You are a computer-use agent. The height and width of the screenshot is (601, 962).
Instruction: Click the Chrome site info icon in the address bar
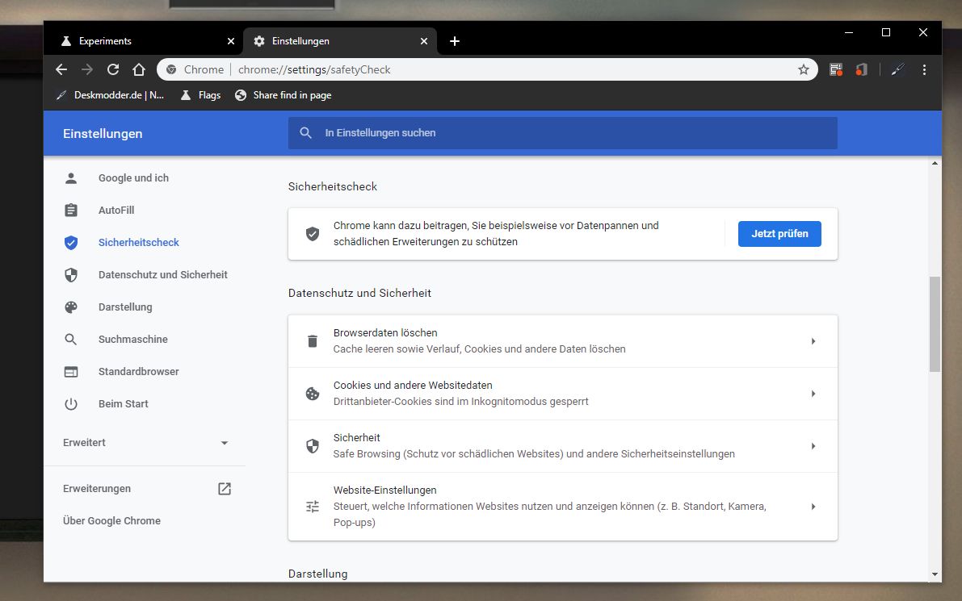[x=171, y=70]
